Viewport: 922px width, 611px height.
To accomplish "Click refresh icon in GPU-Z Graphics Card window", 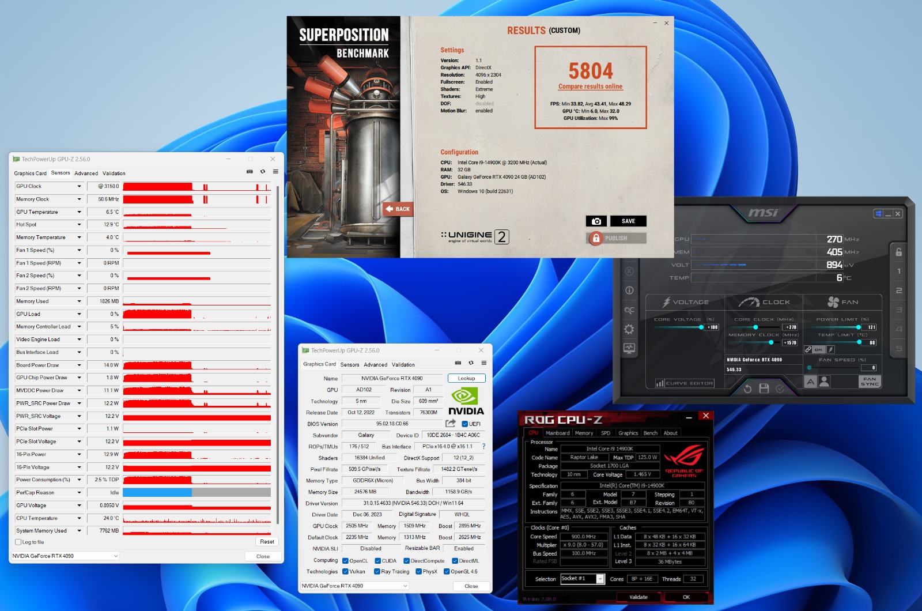I will click(471, 363).
